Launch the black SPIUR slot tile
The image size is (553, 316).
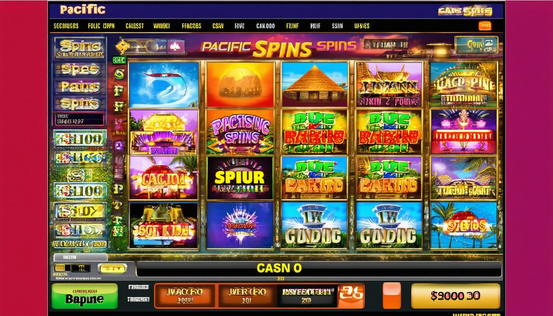240,178
